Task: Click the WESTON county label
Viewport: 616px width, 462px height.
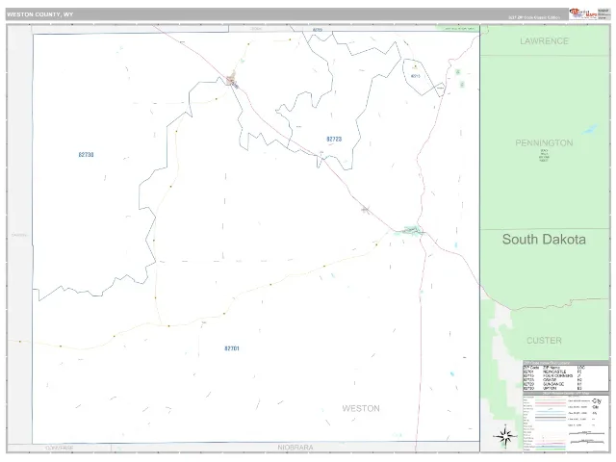Action: click(361, 408)
